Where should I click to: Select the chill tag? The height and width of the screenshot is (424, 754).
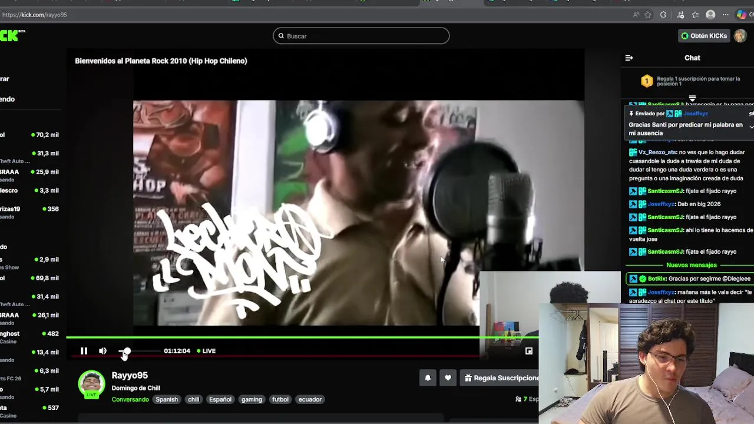click(x=193, y=399)
